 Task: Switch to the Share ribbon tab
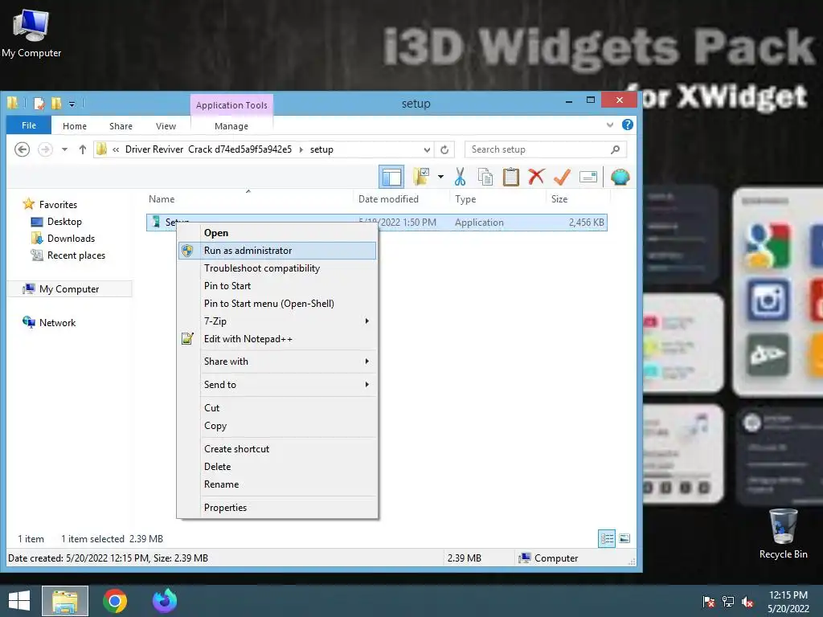(x=121, y=126)
